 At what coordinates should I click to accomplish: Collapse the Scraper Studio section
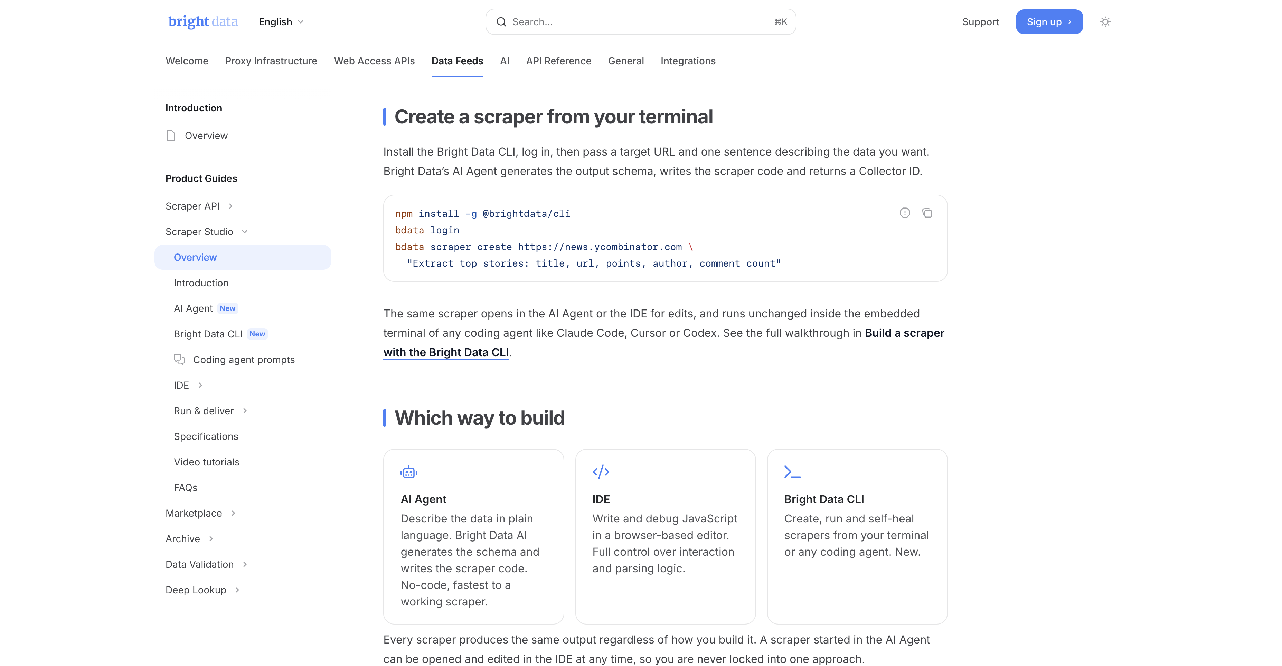point(244,232)
